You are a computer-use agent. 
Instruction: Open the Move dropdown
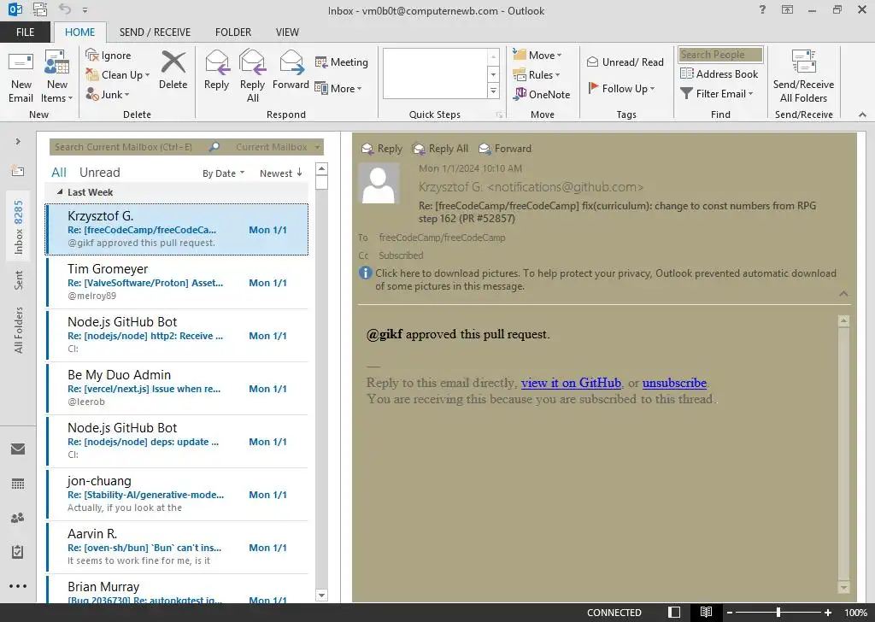coord(537,55)
